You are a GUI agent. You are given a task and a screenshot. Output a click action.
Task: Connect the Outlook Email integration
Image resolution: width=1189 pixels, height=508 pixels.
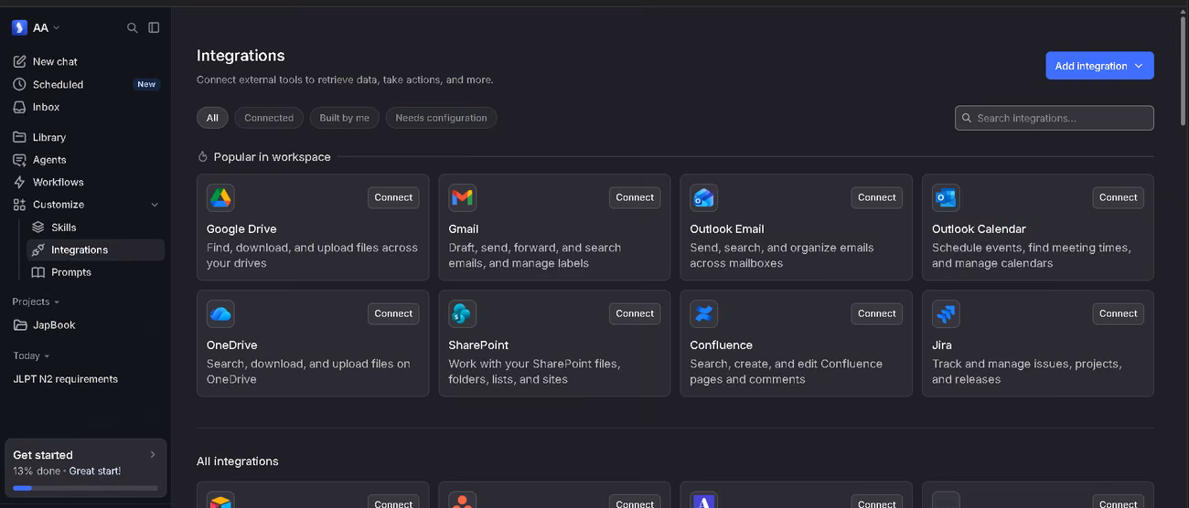[876, 197]
